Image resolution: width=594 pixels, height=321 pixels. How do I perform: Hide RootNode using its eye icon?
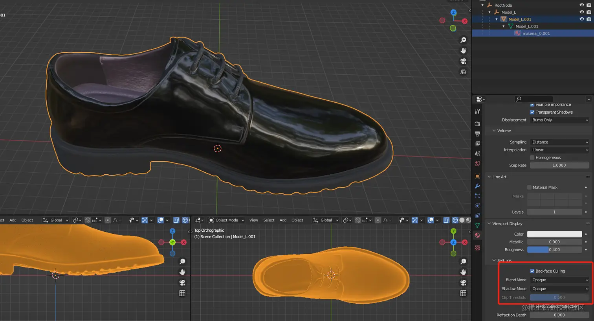582,5
